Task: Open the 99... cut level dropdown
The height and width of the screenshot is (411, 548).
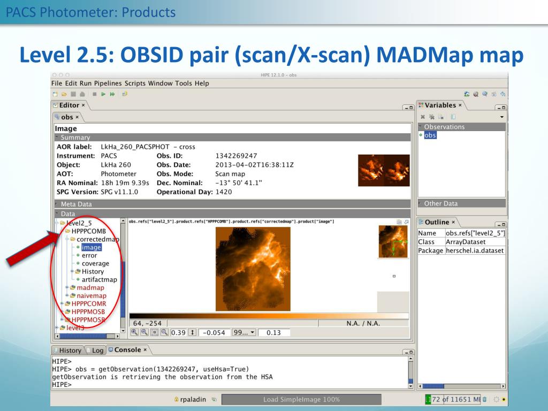Action: click(243, 332)
